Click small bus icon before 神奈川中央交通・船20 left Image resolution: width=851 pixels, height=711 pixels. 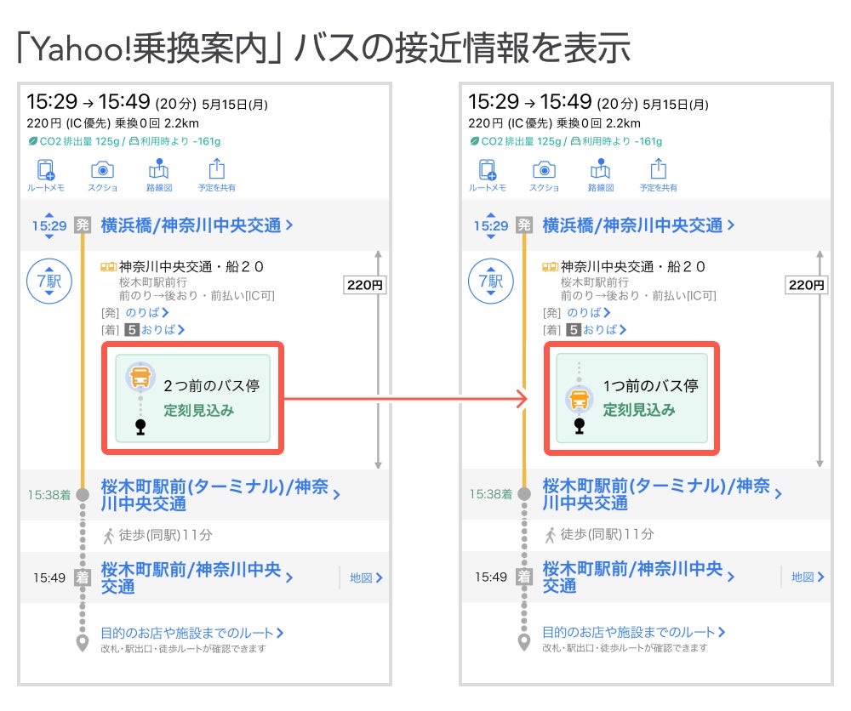coord(109,267)
